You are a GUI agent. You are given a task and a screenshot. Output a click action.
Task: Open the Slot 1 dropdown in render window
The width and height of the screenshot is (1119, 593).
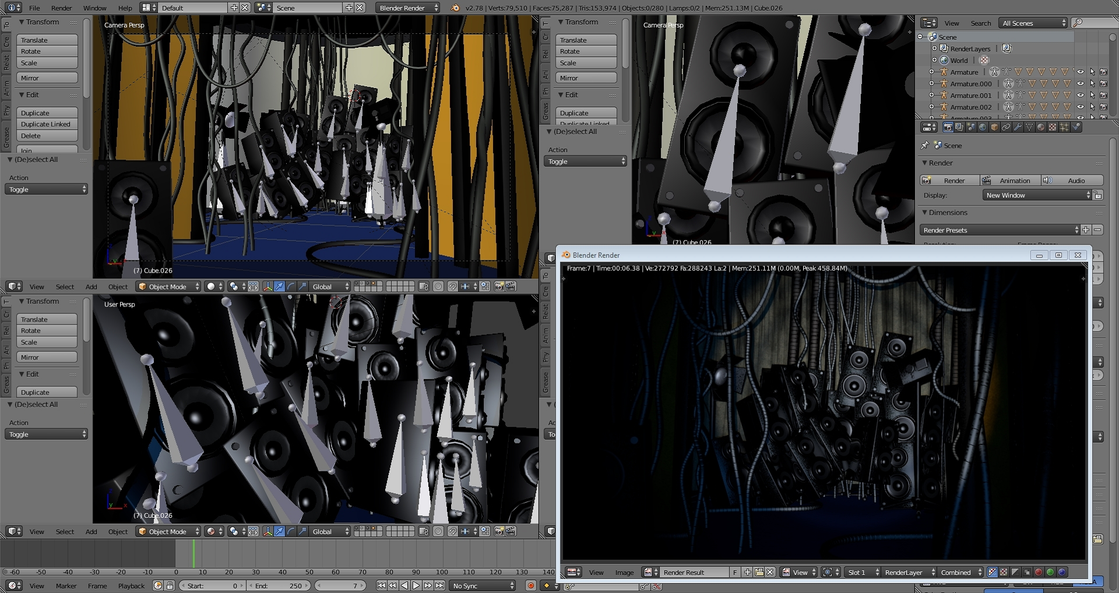pos(861,572)
